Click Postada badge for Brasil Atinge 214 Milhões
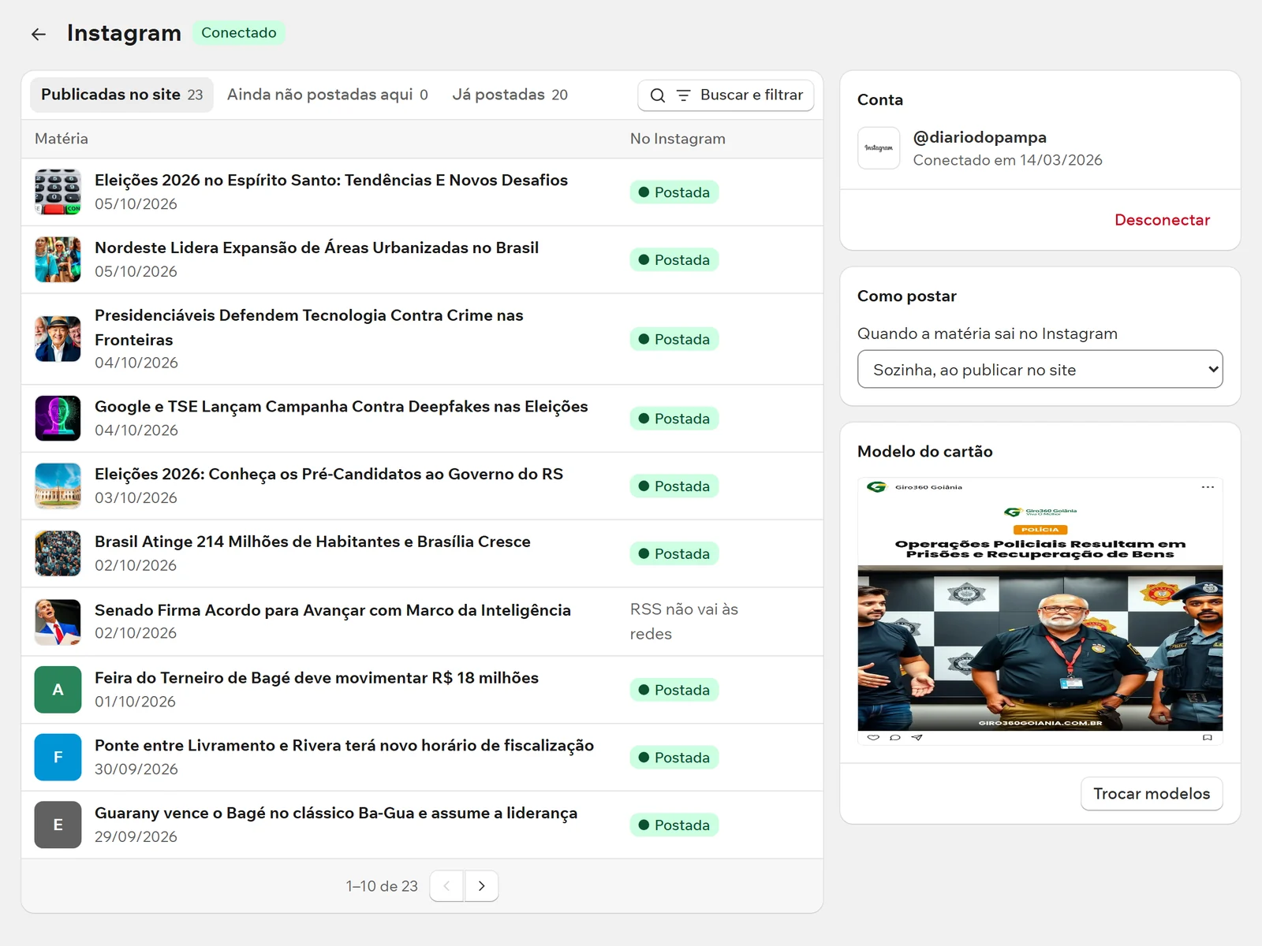This screenshot has width=1262, height=946. pos(674,554)
